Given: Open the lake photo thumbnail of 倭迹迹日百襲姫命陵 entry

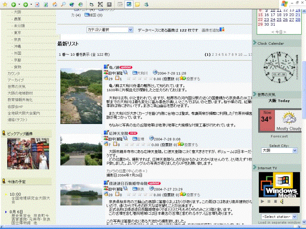Looking at the screenshot, I should (x=81, y=195).
